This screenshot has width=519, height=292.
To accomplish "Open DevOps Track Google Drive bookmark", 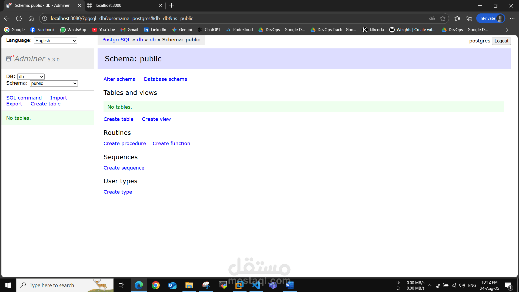I will 334,30.
